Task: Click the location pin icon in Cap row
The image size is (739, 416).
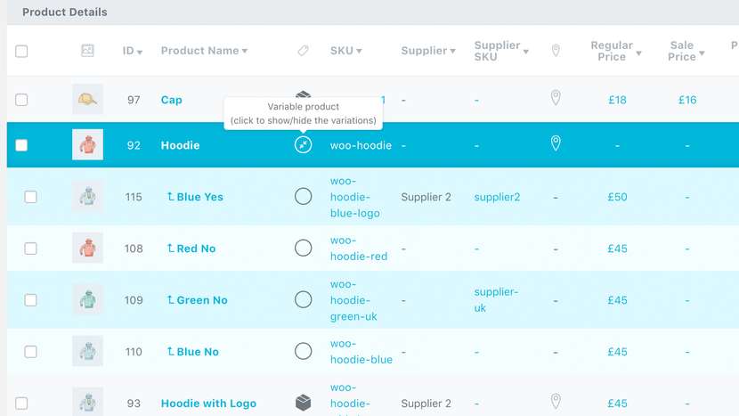Action: point(556,99)
